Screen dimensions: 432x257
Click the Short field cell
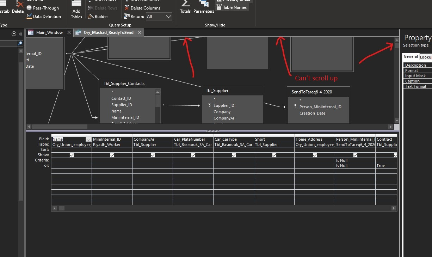point(274,139)
